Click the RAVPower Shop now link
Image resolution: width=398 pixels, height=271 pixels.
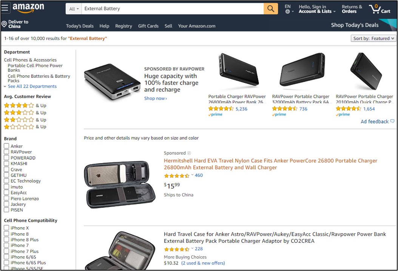point(155,99)
